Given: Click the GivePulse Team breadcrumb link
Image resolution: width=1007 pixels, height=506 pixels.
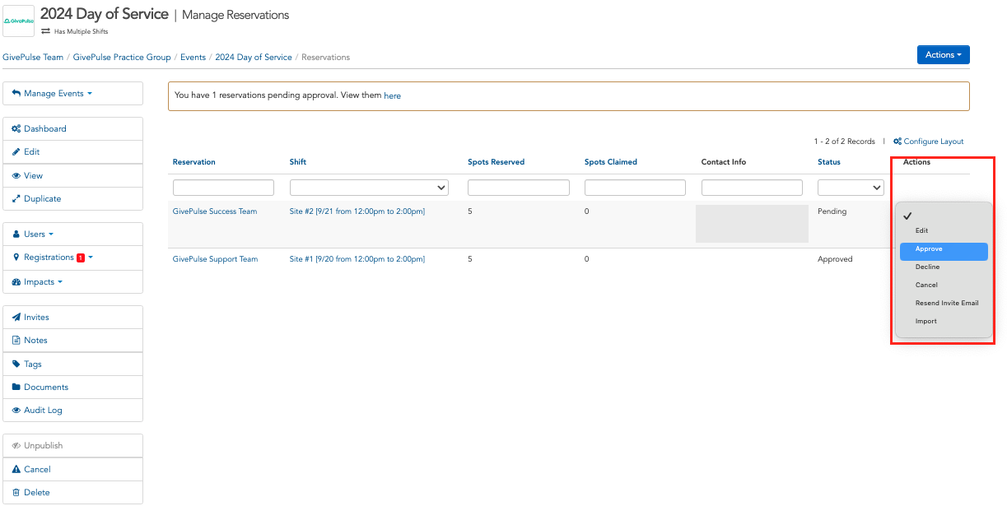Looking at the screenshot, I should pos(33,58).
